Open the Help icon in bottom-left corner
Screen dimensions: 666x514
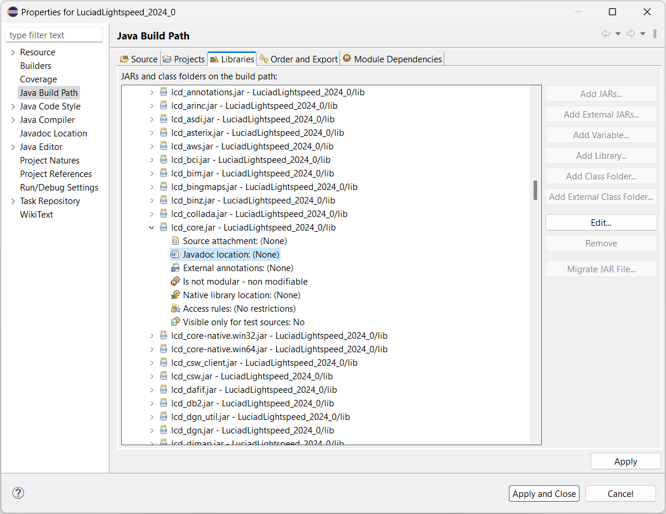(18, 493)
